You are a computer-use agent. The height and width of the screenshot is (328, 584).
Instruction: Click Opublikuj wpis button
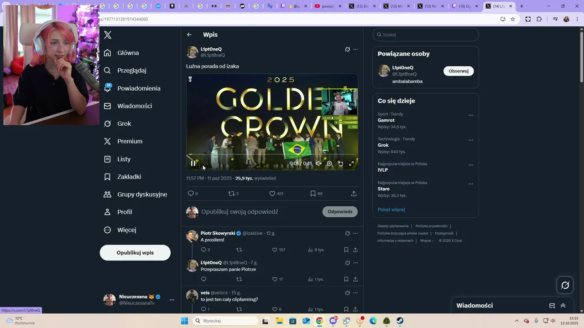pyautogui.click(x=135, y=252)
